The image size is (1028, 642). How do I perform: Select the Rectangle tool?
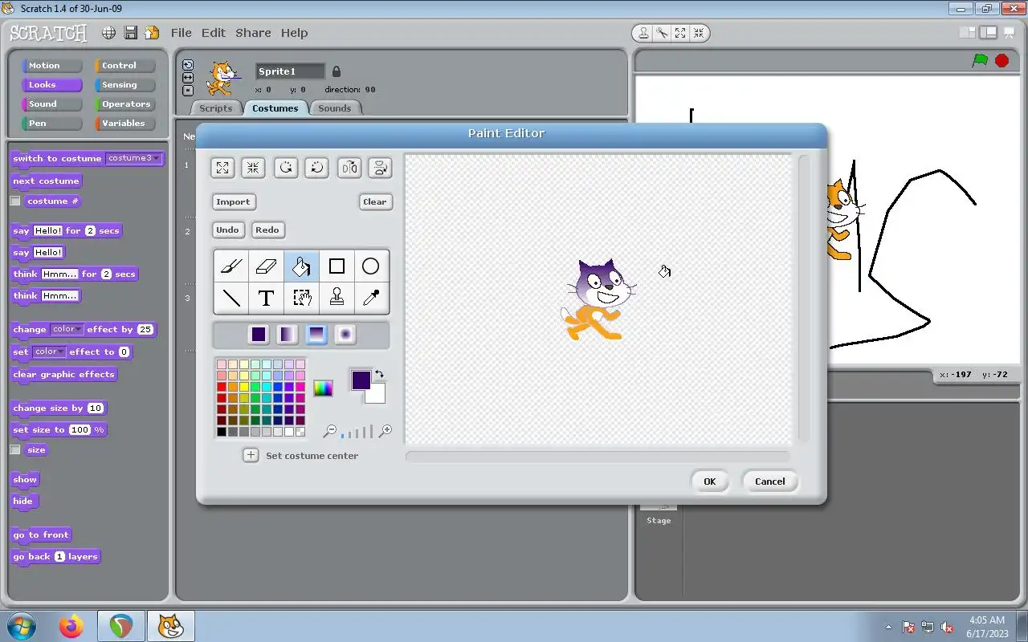(337, 266)
